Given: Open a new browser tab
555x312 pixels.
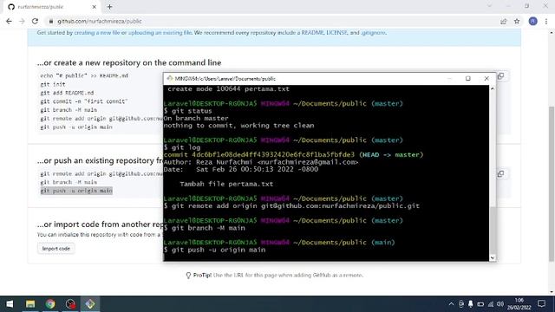Looking at the screenshot, I should coord(110,7).
